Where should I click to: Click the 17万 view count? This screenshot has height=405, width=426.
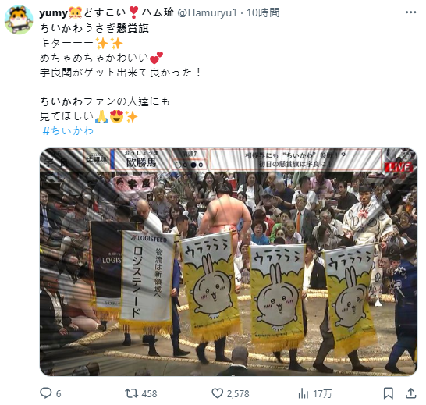pyautogui.click(x=322, y=393)
